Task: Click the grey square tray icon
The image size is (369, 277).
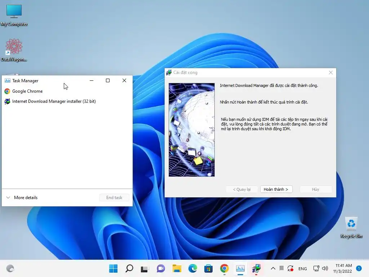Action: point(281,268)
